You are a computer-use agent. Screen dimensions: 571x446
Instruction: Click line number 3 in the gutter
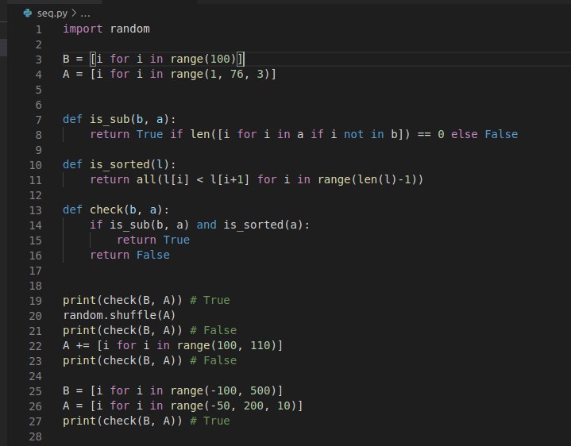click(x=38, y=60)
